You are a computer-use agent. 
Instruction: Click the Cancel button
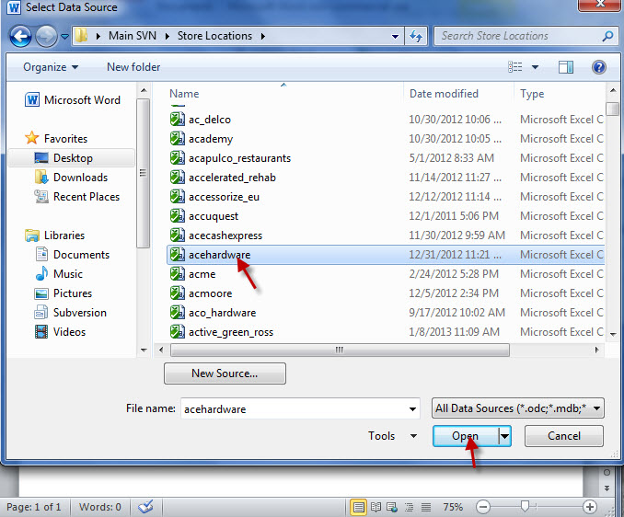[564, 436]
